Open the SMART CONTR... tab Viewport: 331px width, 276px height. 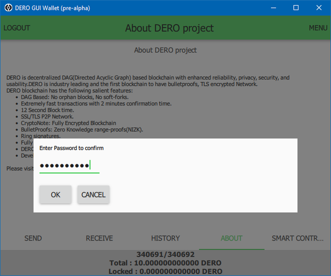298,238
